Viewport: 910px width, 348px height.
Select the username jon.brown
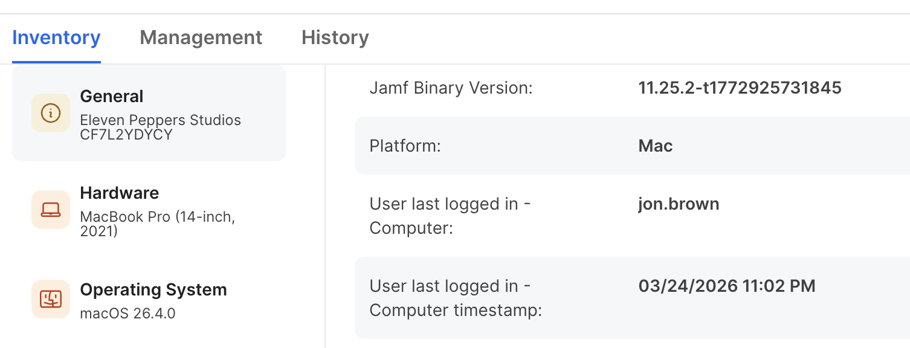coord(678,204)
